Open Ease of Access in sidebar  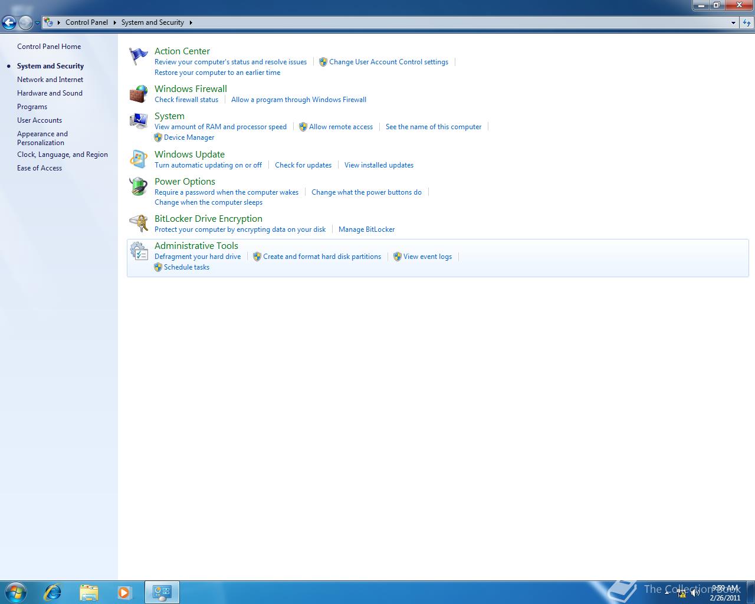point(40,168)
